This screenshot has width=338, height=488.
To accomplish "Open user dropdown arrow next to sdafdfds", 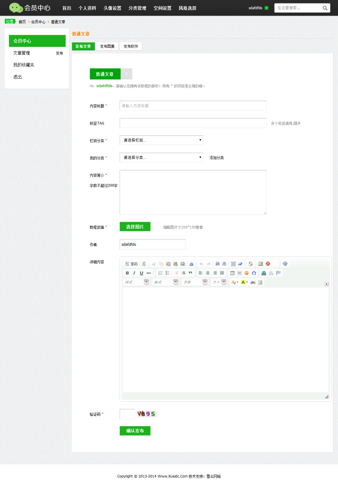I will [267, 8].
